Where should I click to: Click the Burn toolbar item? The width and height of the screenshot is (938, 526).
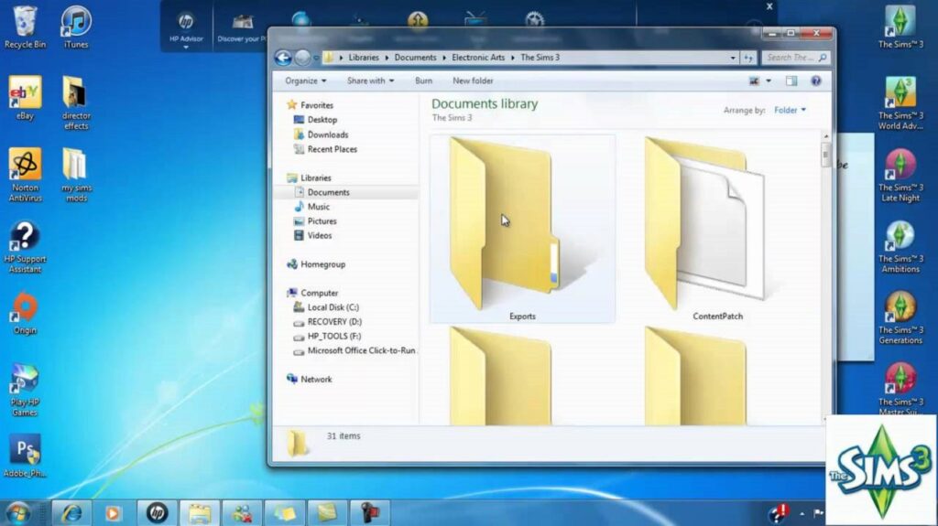pyautogui.click(x=423, y=81)
